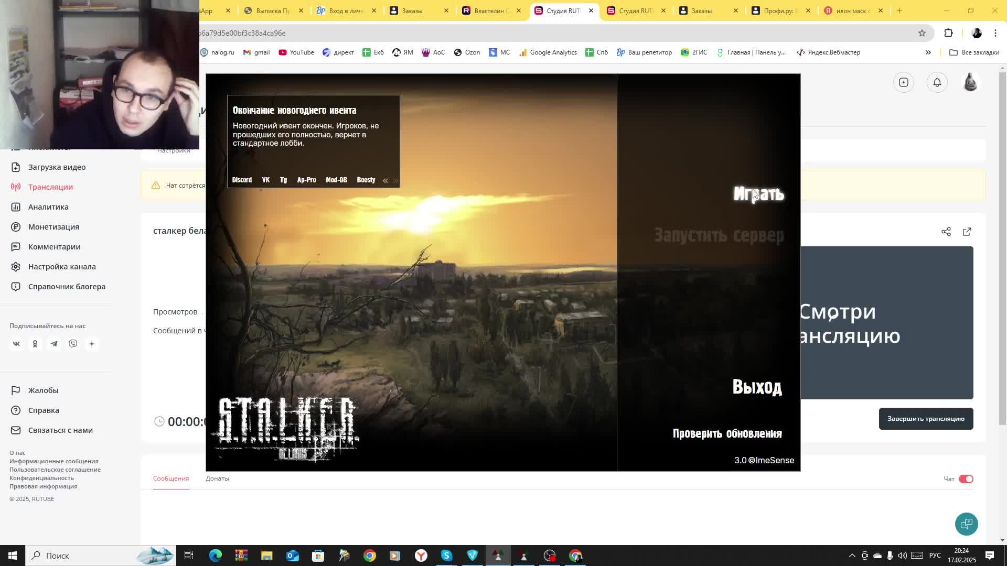Show hidden tray icons chevron

click(x=852, y=556)
